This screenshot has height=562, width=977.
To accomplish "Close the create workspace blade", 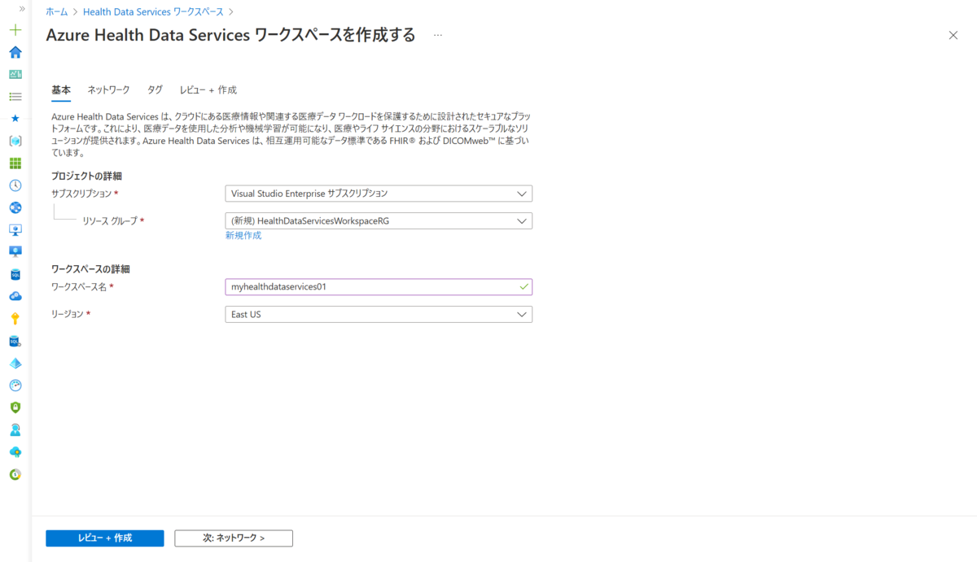I will (x=953, y=35).
